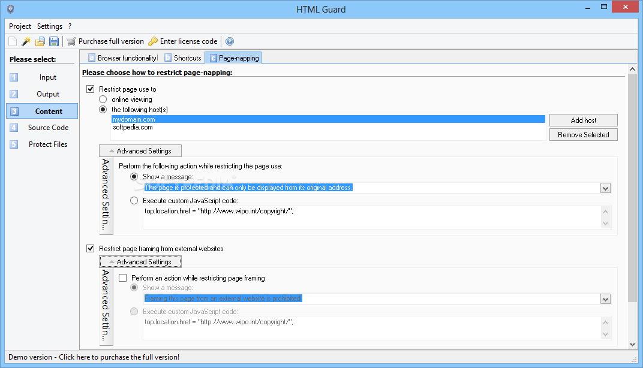Open the Project menu
Image resolution: width=643 pixels, height=368 pixels.
(x=20, y=26)
